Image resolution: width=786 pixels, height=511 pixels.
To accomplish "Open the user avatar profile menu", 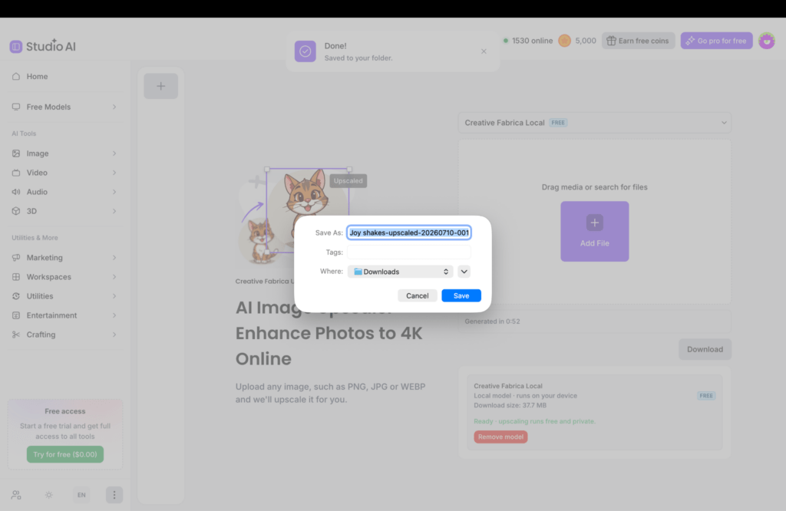I will coord(767,41).
